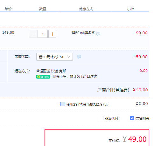154x146 pixels.
Task: Click the 省50:优惠多多 discount text
Action: pyautogui.click(x=83, y=33)
